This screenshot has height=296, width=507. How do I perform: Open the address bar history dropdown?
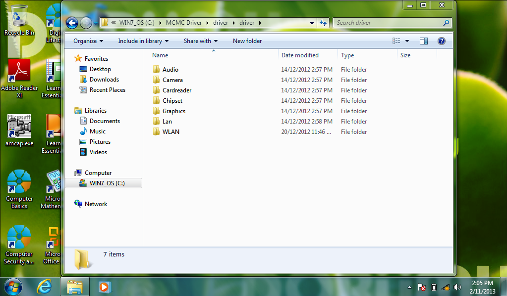pos(311,23)
